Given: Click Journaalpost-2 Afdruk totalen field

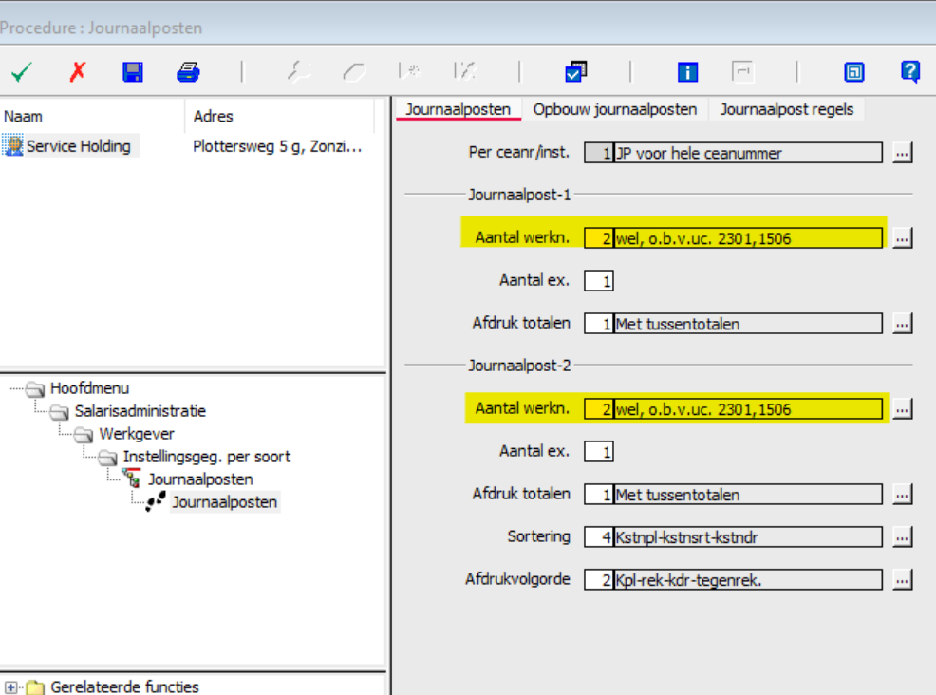Looking at the screenshot, I should click(733, 495).
